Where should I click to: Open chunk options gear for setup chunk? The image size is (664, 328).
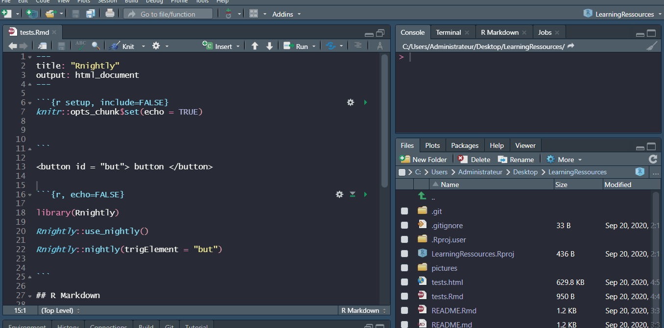pos(351,102)
